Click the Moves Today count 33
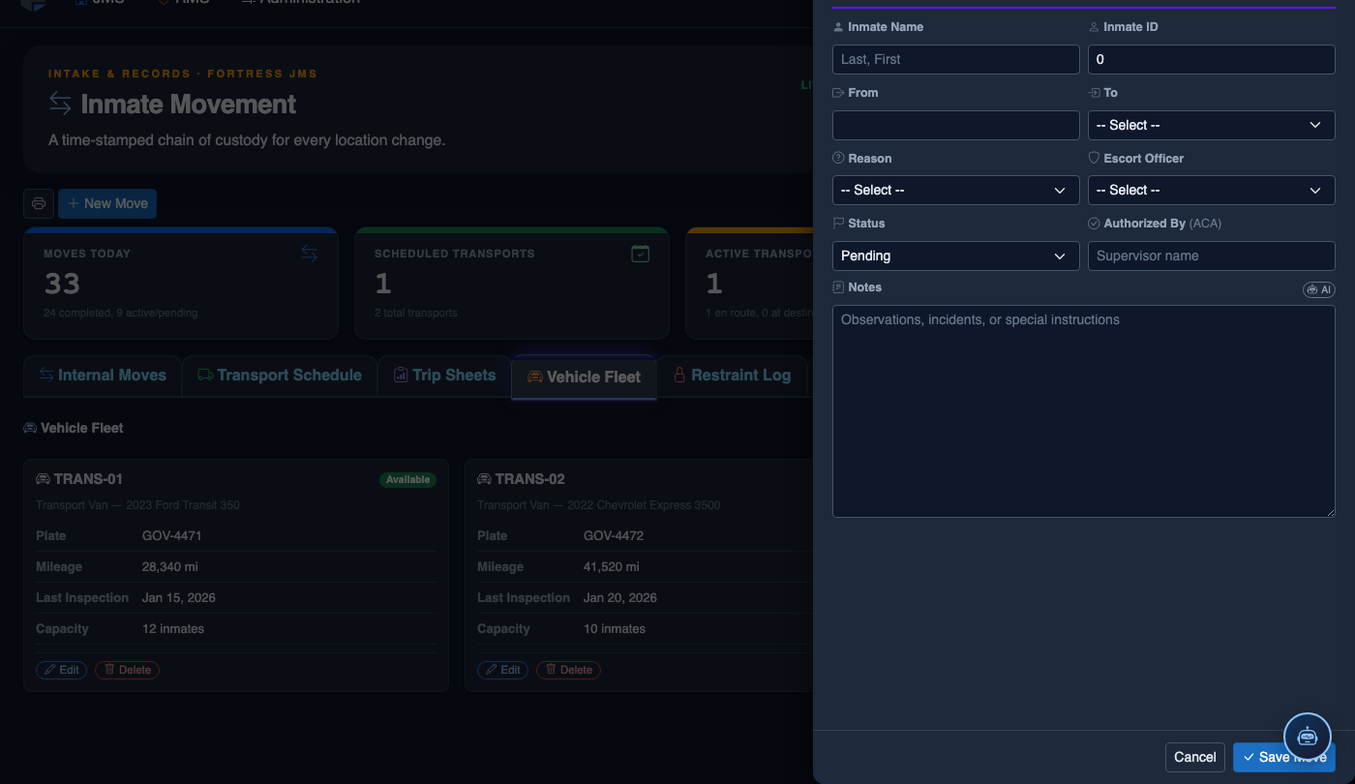The image size is (1355, 784). click(x=62, y=284)
